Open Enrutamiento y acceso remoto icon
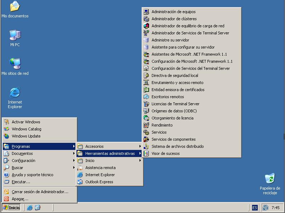Screen dimensions: 285x213 pyautogui.click(x=146, y=83)
